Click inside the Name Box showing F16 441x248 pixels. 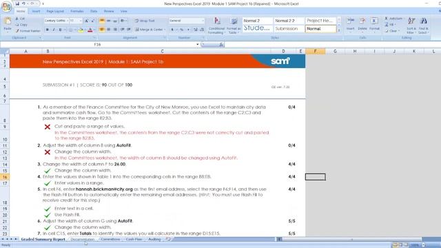click(x=98, y=44)
